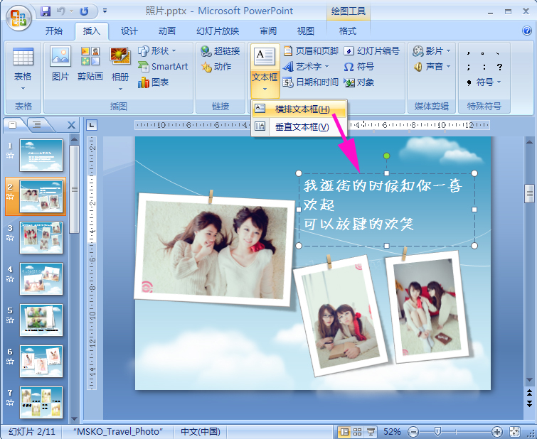The width and height of the screenshot is (537, 439).
Task: Open 剪贴画 clip art
Action: pos(90,64)
